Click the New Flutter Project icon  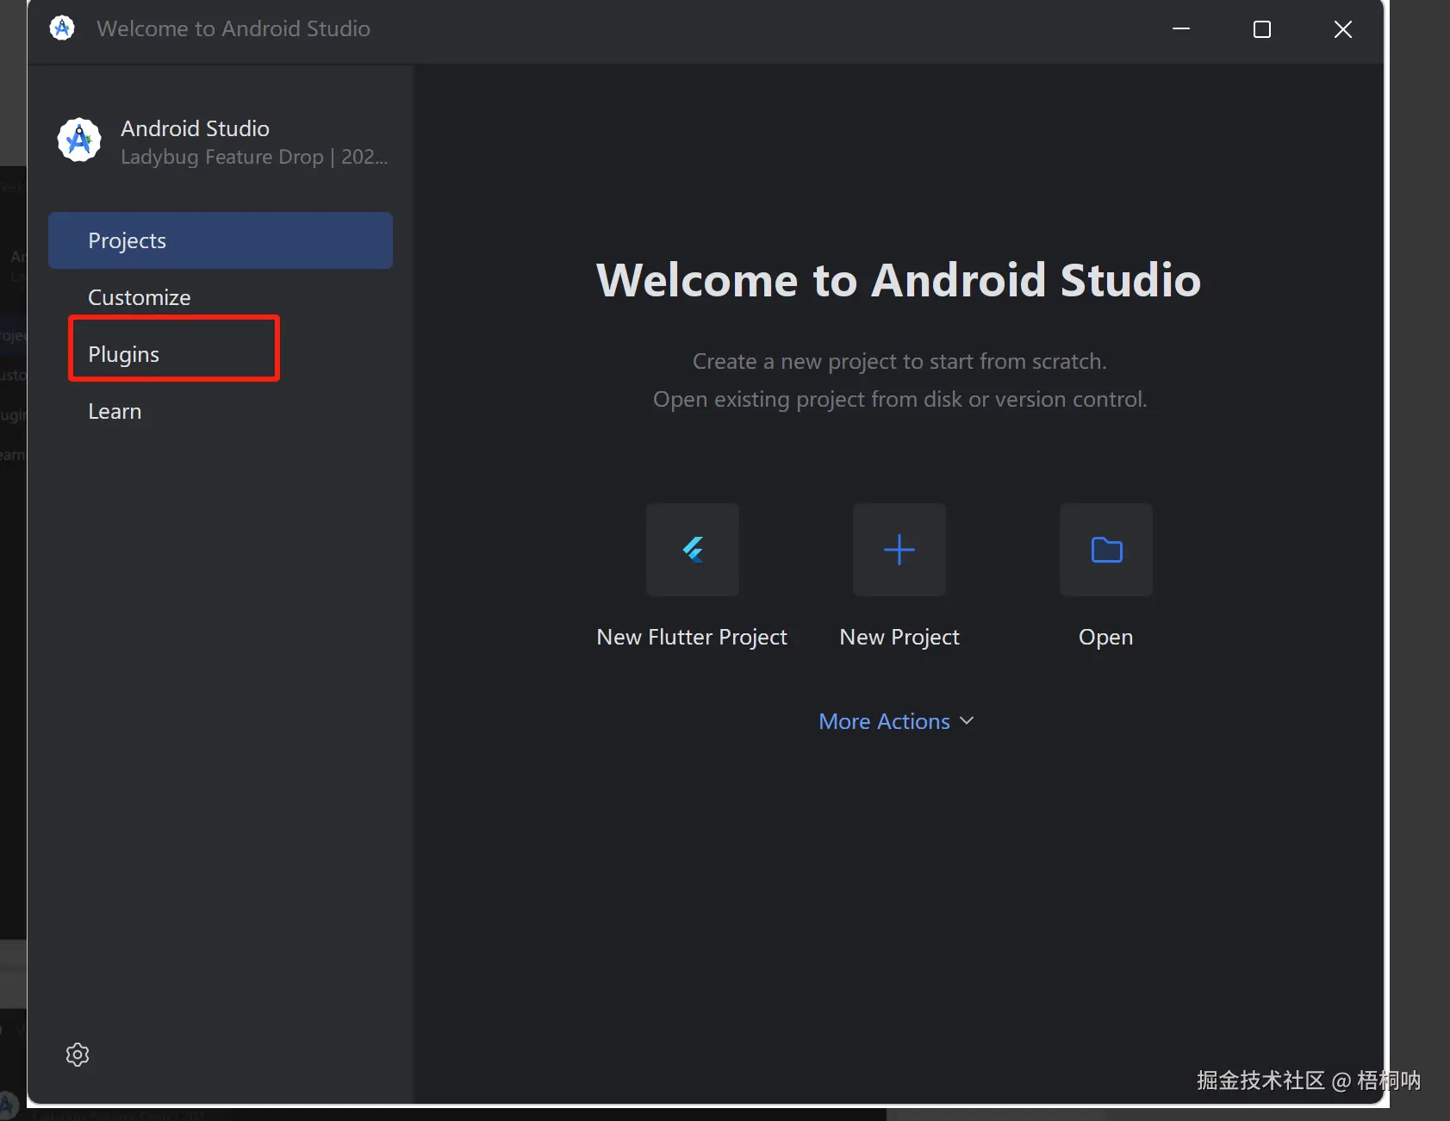coord(693,550)
